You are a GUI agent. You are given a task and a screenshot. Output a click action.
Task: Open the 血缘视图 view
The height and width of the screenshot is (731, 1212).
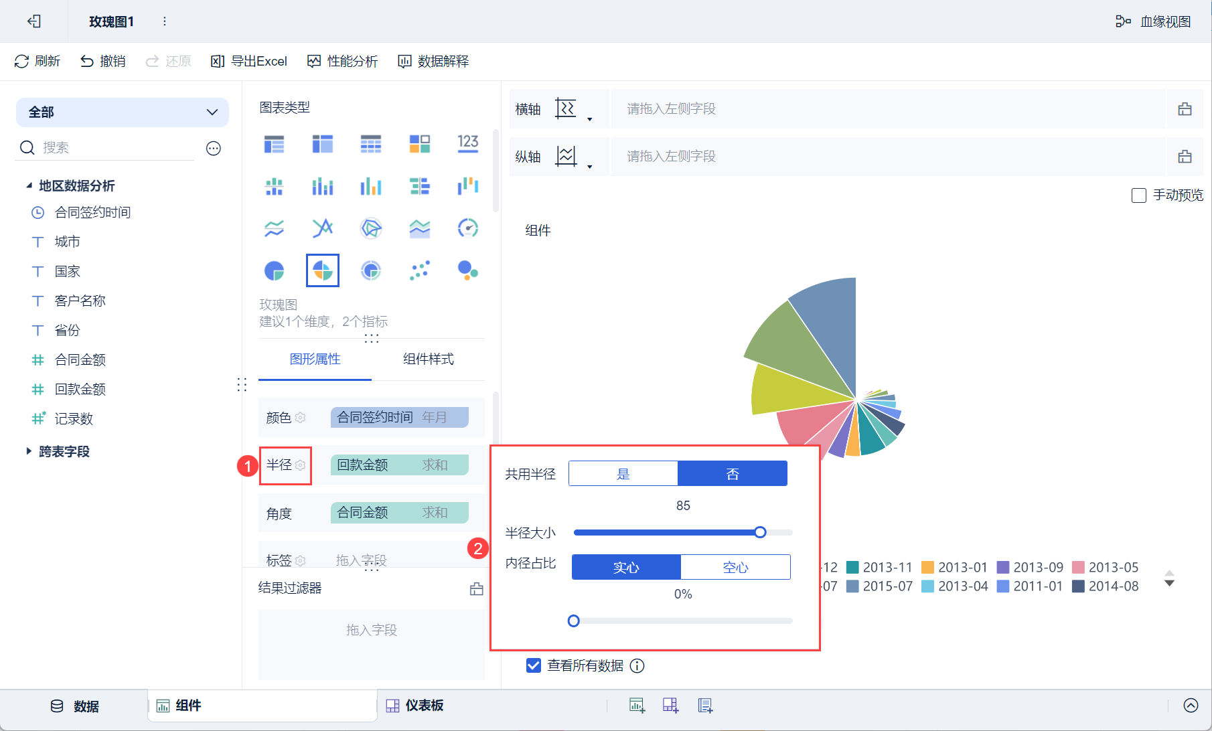[x=1153, y=21]
